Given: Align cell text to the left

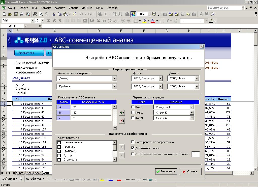Looking at the screenshot, I should [x=67, y=21].
